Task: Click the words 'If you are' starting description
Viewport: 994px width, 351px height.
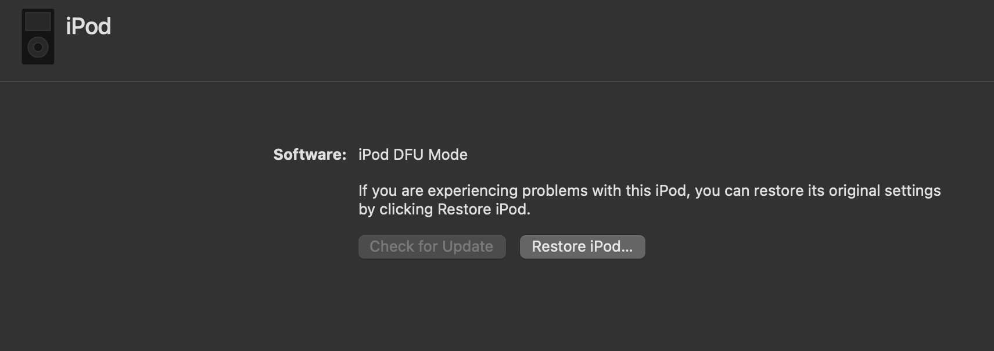Action: (391, 191)
